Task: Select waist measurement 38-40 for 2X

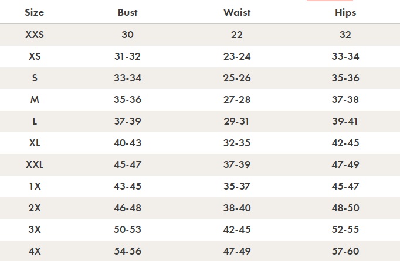Action: pyautogui.click(x=237, y=208)
